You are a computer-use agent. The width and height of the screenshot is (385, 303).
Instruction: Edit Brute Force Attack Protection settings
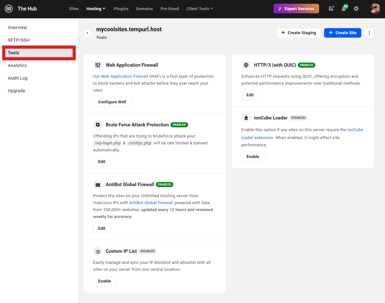tap(102, 162)
